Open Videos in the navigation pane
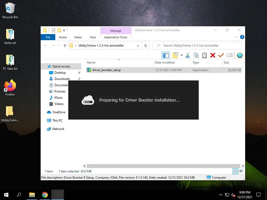This screenshot has width=267, height=200. (x=59, y=104)
